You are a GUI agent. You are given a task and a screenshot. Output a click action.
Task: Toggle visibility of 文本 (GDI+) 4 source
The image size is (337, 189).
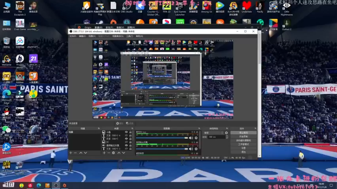[126, 135]
